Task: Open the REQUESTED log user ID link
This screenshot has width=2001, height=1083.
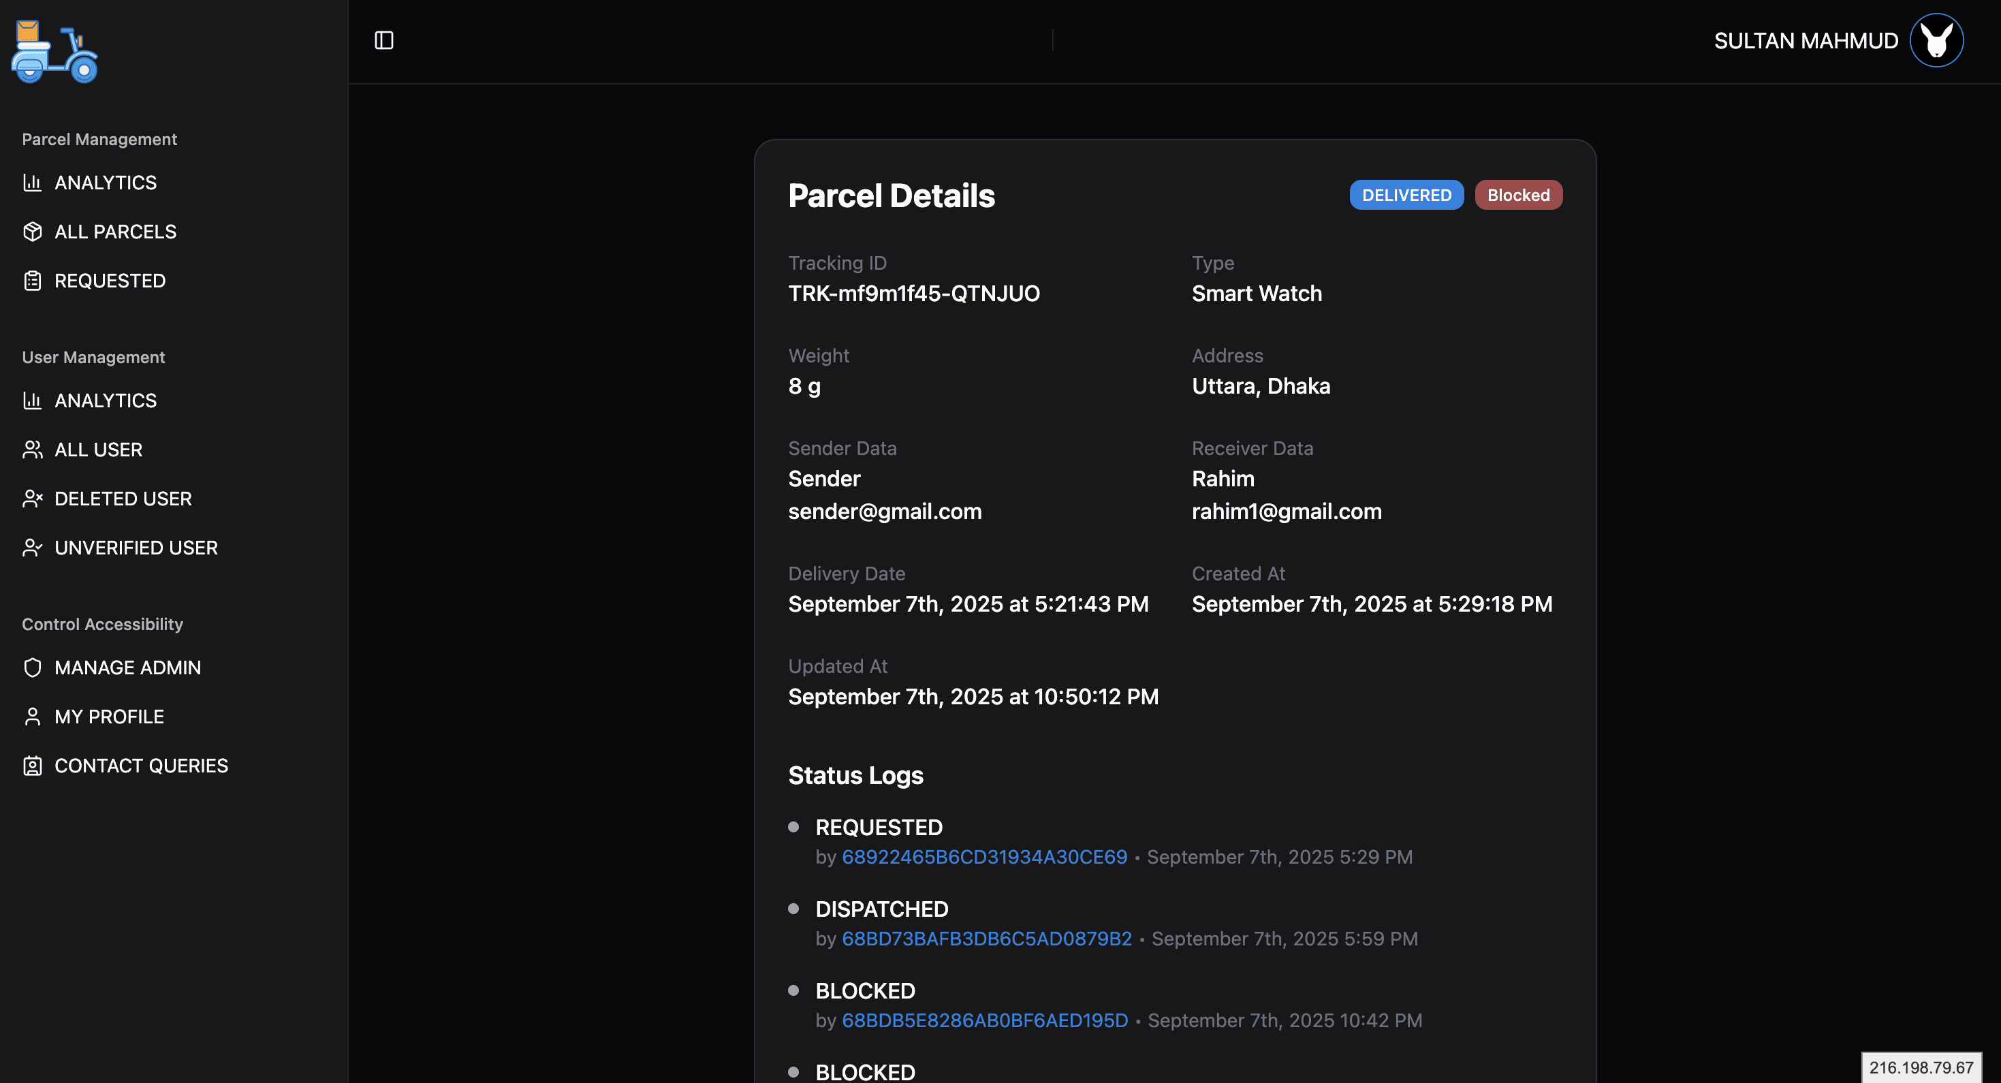Action: [984, 857]
